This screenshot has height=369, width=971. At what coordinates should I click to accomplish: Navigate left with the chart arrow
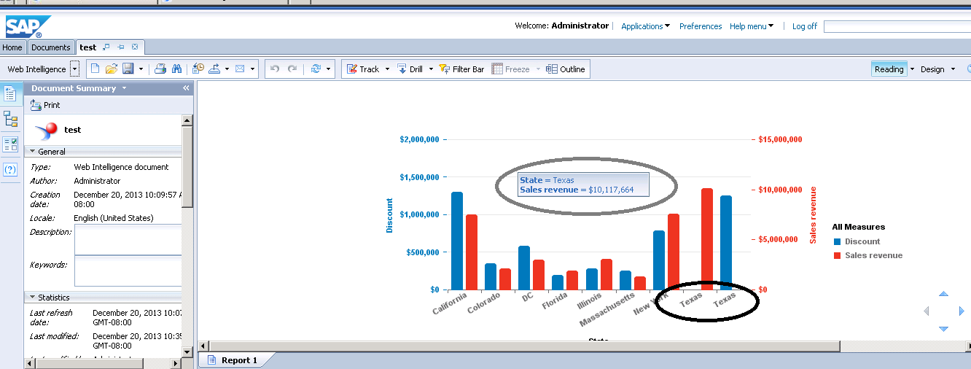927,311
